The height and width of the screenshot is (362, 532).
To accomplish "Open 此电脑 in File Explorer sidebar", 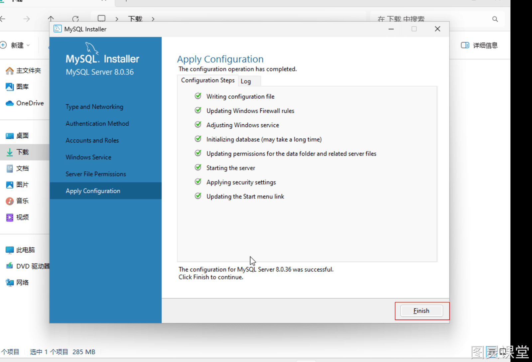I will 20,250.
